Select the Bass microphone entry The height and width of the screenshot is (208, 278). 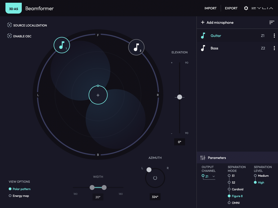pyautogui.click(x=214, y=48)
